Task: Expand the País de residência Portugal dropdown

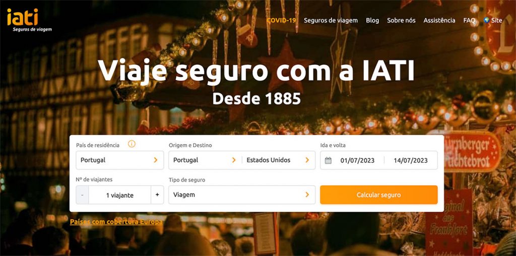Action: (120, 160)
